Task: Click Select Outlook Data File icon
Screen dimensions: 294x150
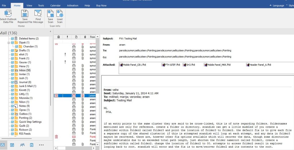Action: [8, 13]
